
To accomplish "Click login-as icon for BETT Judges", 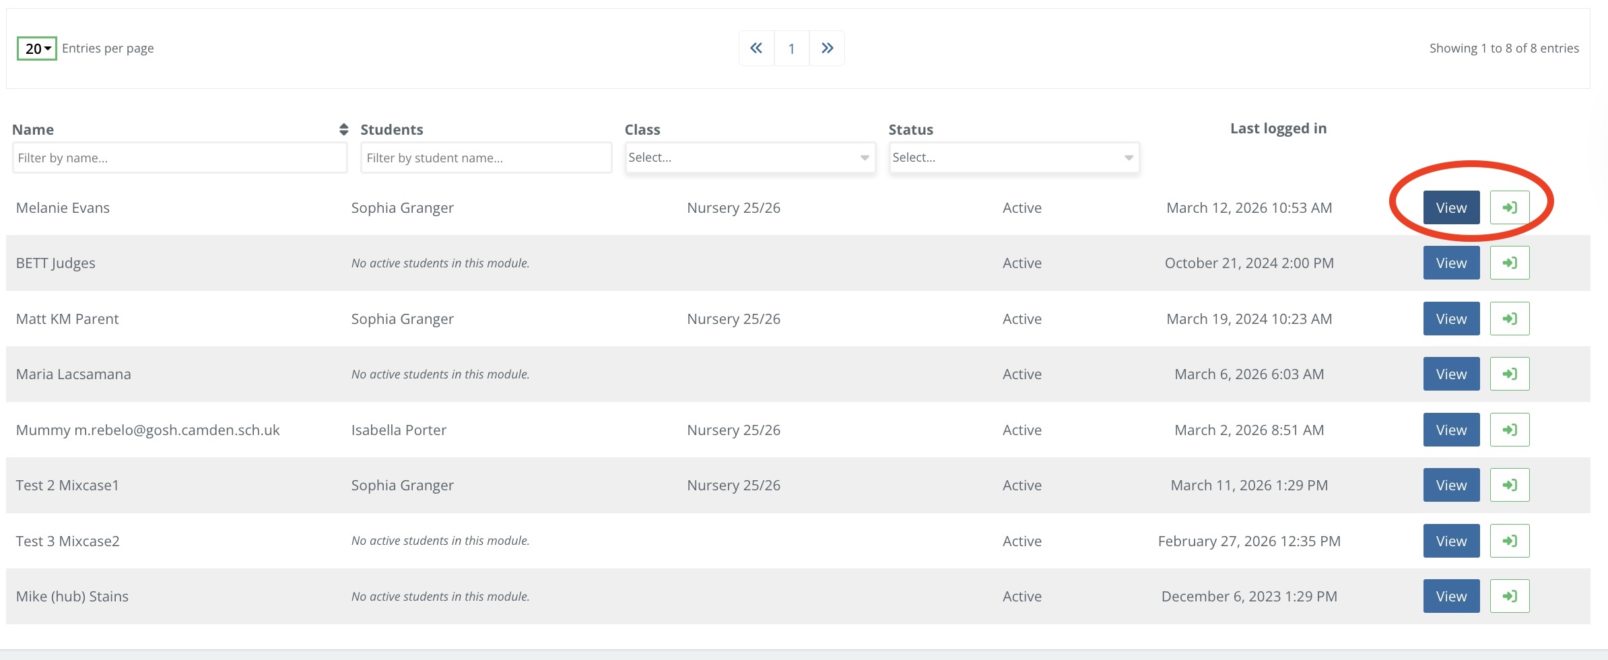I will 1509,263.
